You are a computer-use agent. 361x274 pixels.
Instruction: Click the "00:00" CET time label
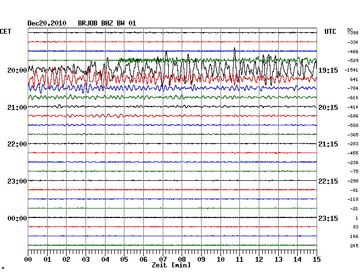(x=17, y=218)
